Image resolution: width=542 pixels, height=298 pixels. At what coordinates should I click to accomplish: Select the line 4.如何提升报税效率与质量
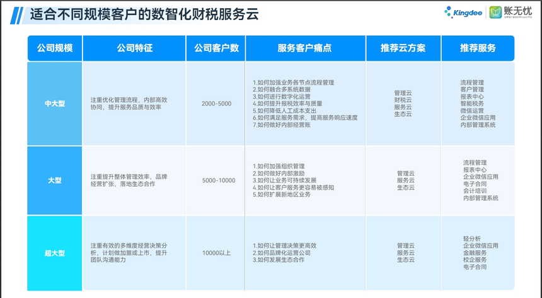[287, 104]
